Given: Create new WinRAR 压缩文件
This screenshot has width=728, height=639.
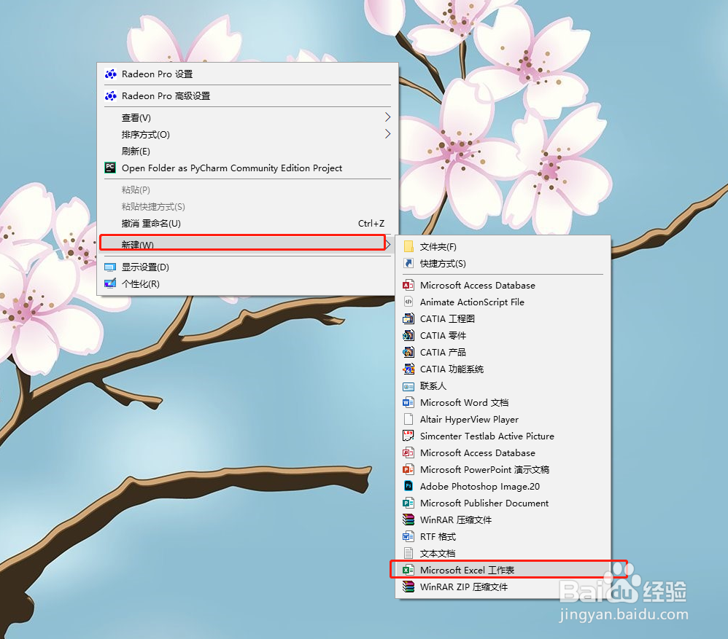Looking at the screenshot, I should [503, 520].
